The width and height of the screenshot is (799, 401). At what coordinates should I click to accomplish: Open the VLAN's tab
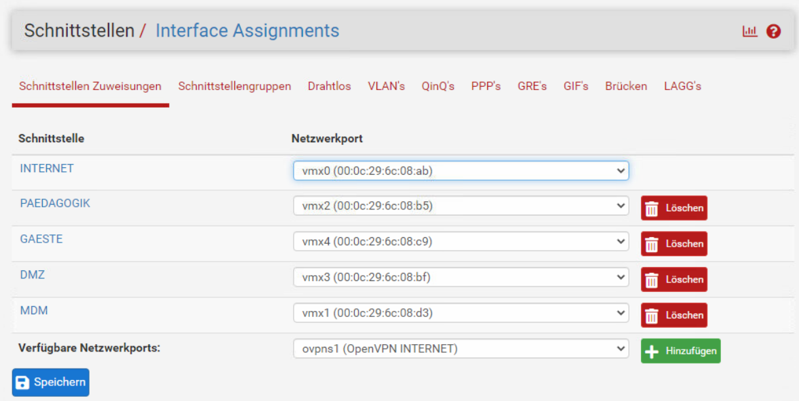[386, 87]
